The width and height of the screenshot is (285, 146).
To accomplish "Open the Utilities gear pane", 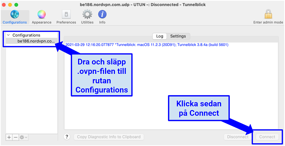I will (87, 17).
